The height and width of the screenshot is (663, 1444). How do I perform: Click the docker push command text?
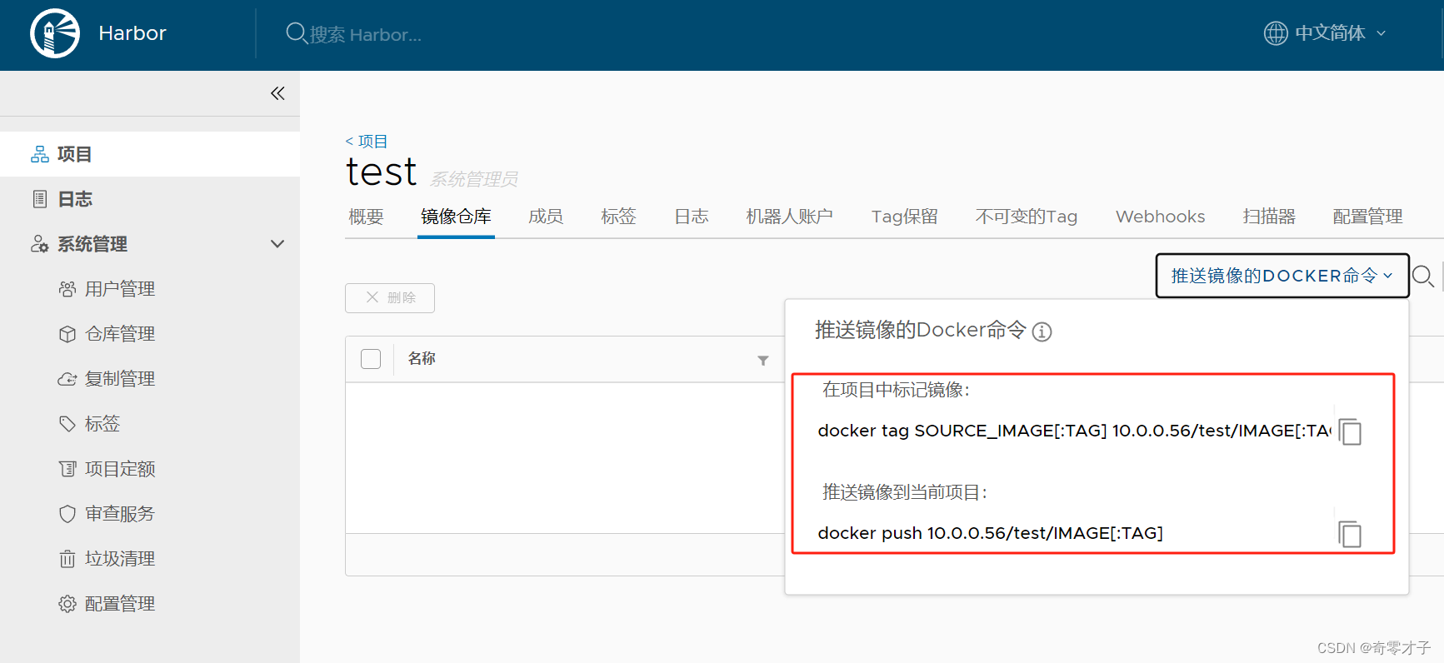(991, 533)
